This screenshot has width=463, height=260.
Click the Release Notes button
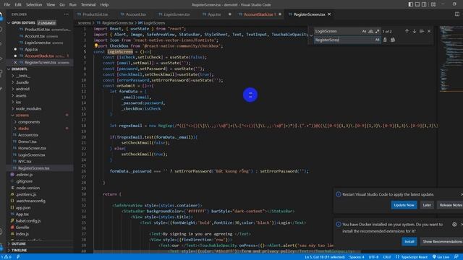point(451,205)
